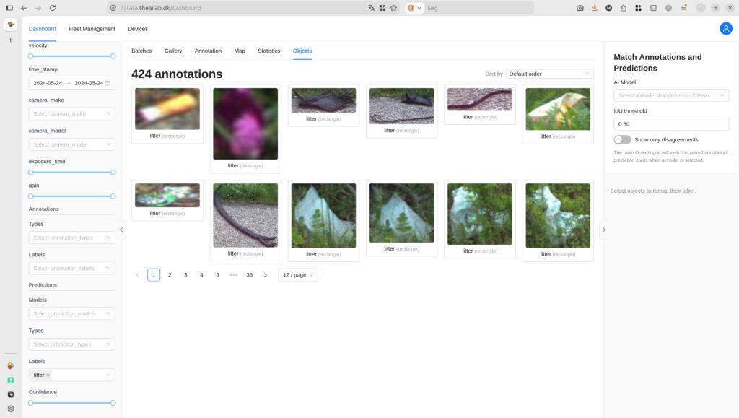Click the current page 1 button
Screen dimensions: 739x418
pos(154,275)
